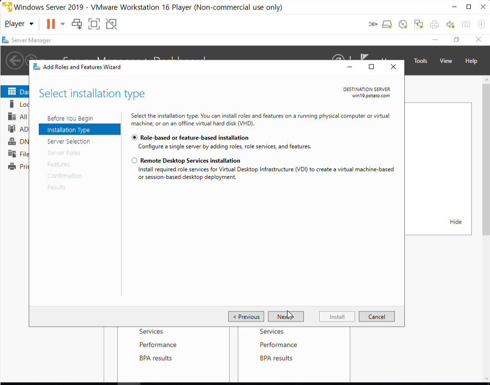Minimize the Add Roles and Features Wizard

(x=350, y=67)
